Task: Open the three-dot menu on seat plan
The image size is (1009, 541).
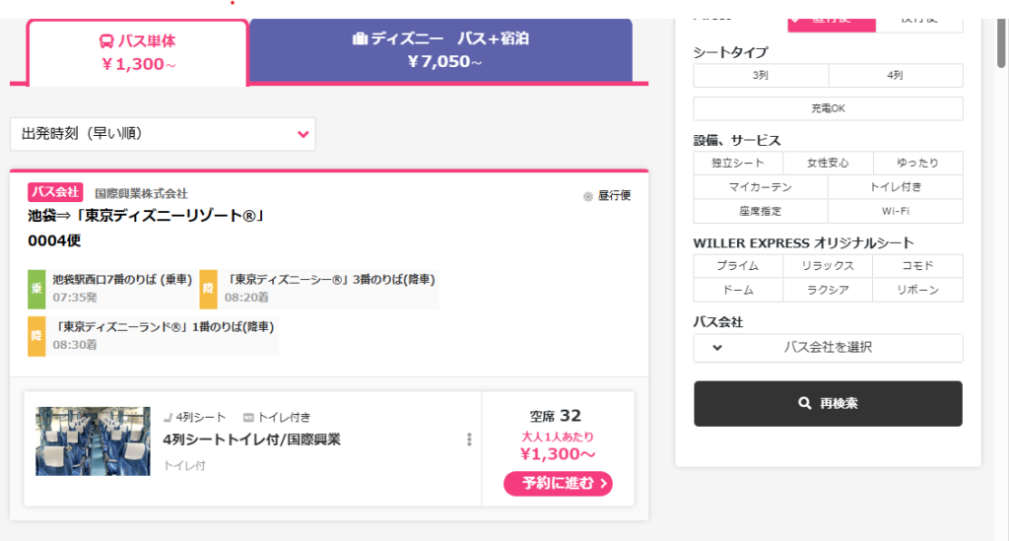Action: coord(469,440)
